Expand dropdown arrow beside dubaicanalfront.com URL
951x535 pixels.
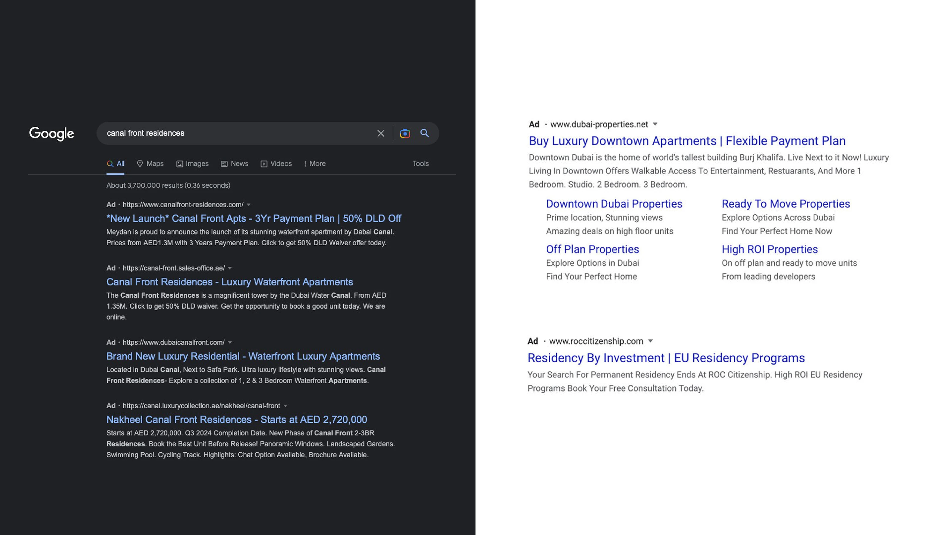click(230, 343)
